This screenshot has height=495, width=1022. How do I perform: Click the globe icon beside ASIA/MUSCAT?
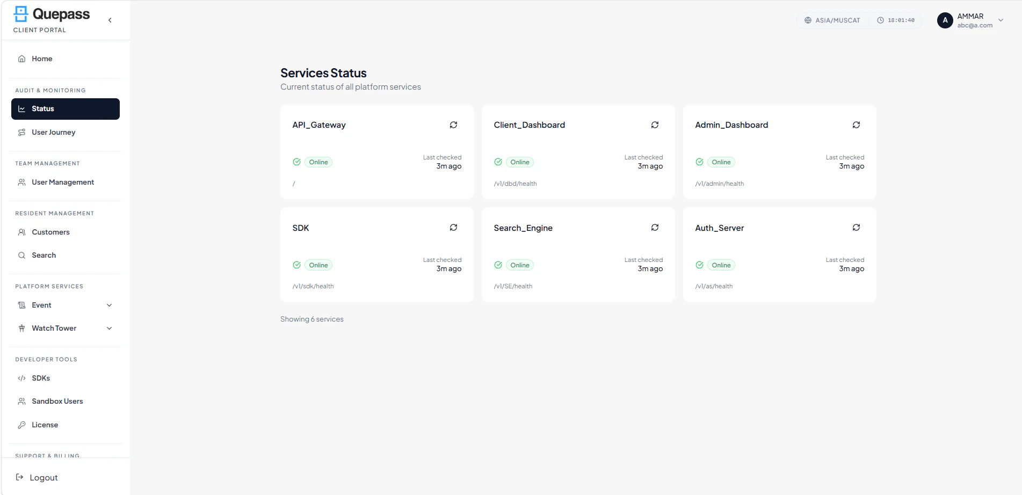[808, 20]
